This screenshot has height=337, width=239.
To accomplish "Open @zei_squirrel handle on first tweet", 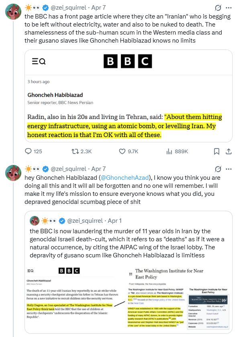I will 68,8.
